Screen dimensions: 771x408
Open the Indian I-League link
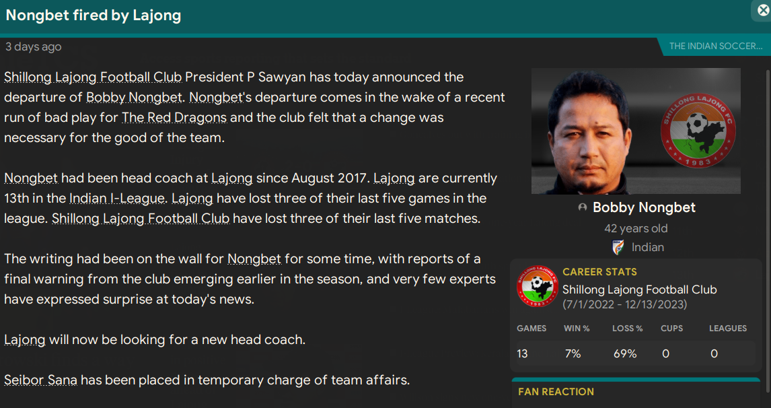(x=116, y=198)
